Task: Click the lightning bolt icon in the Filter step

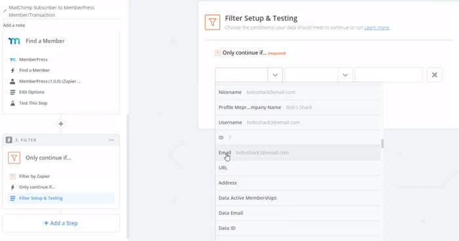Action: pyautogui.click(x=12, y=187)
